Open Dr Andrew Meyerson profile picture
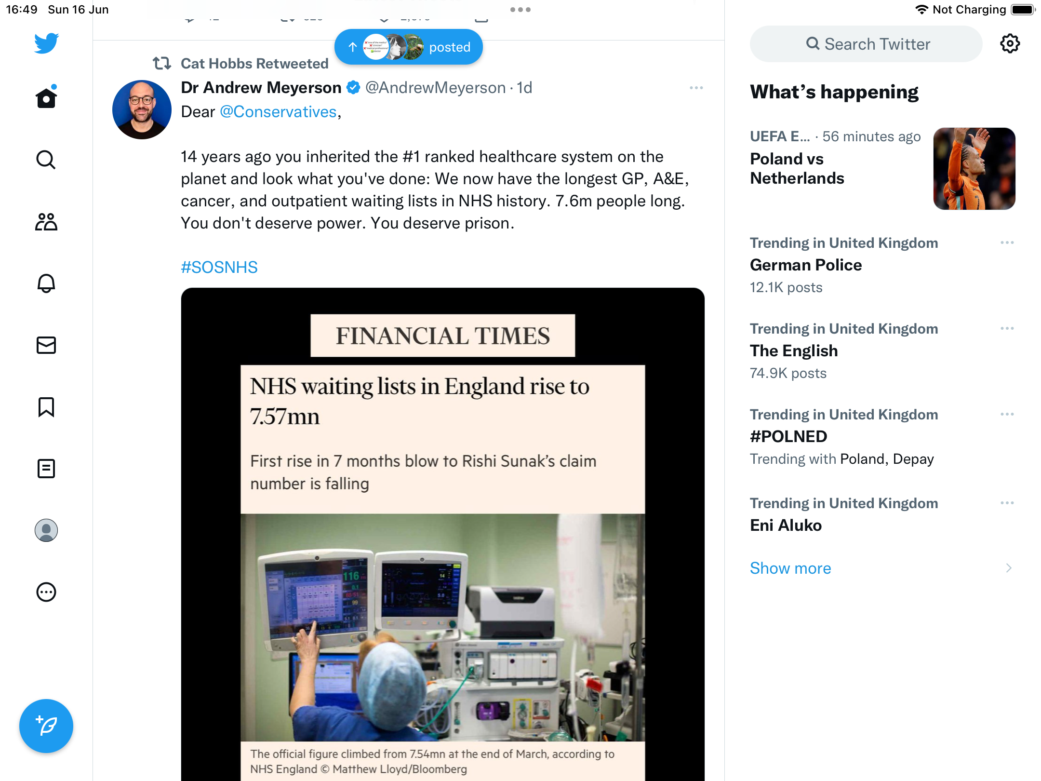Image resolution: width=1041 pixels, height=781 pixels. (142, 109)
